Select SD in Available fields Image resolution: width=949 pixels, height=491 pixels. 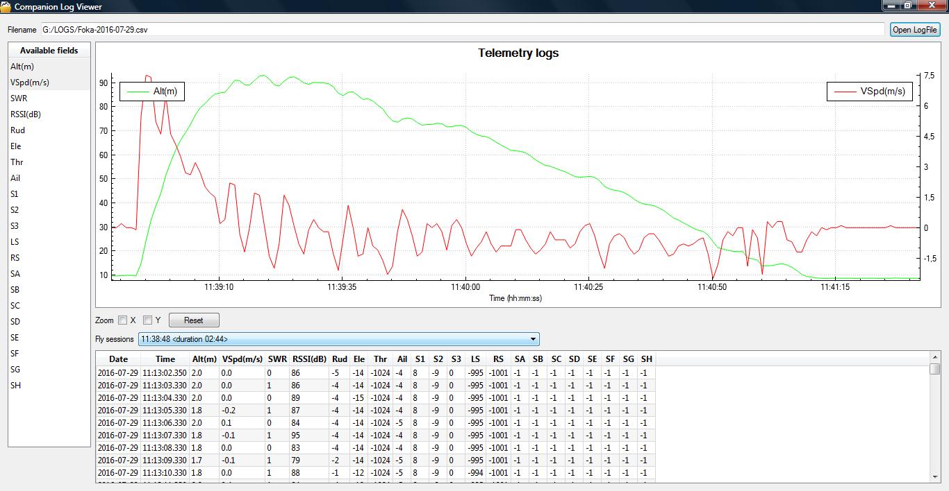click(49, 322)
